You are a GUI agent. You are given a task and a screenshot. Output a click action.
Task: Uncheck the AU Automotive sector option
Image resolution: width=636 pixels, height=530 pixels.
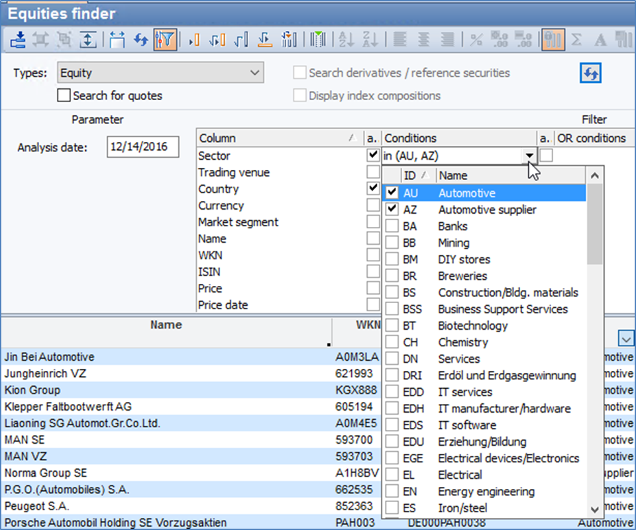point(392,193)
